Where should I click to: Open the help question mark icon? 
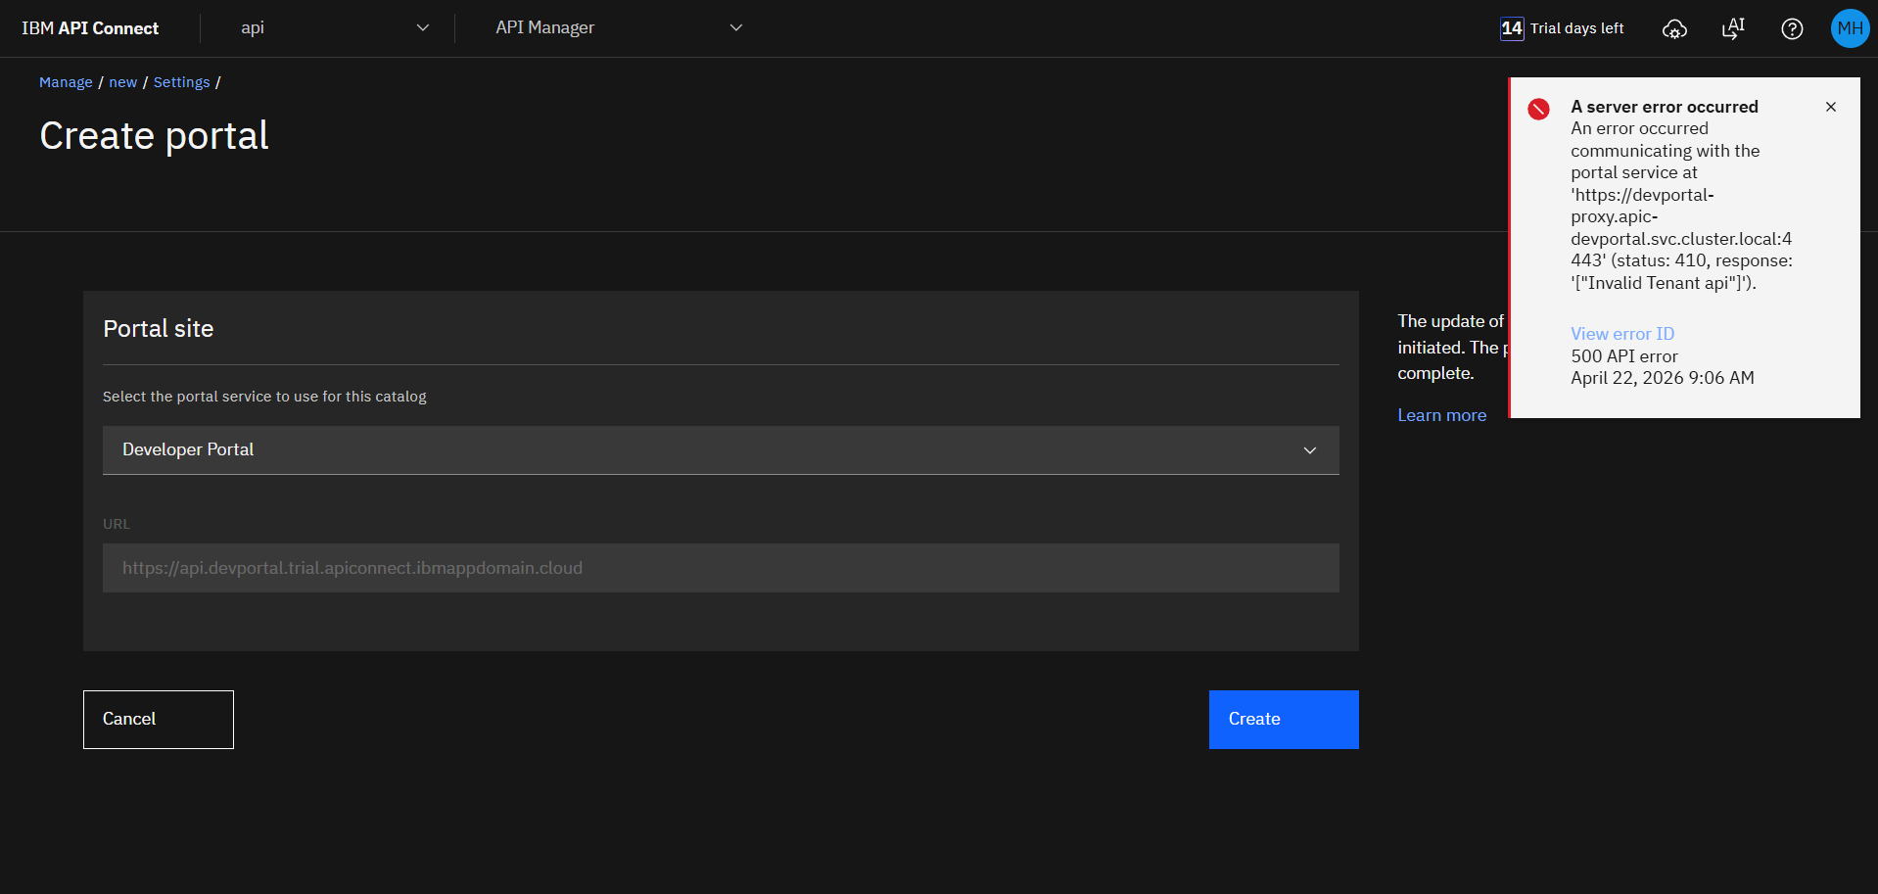point(1792,28)
